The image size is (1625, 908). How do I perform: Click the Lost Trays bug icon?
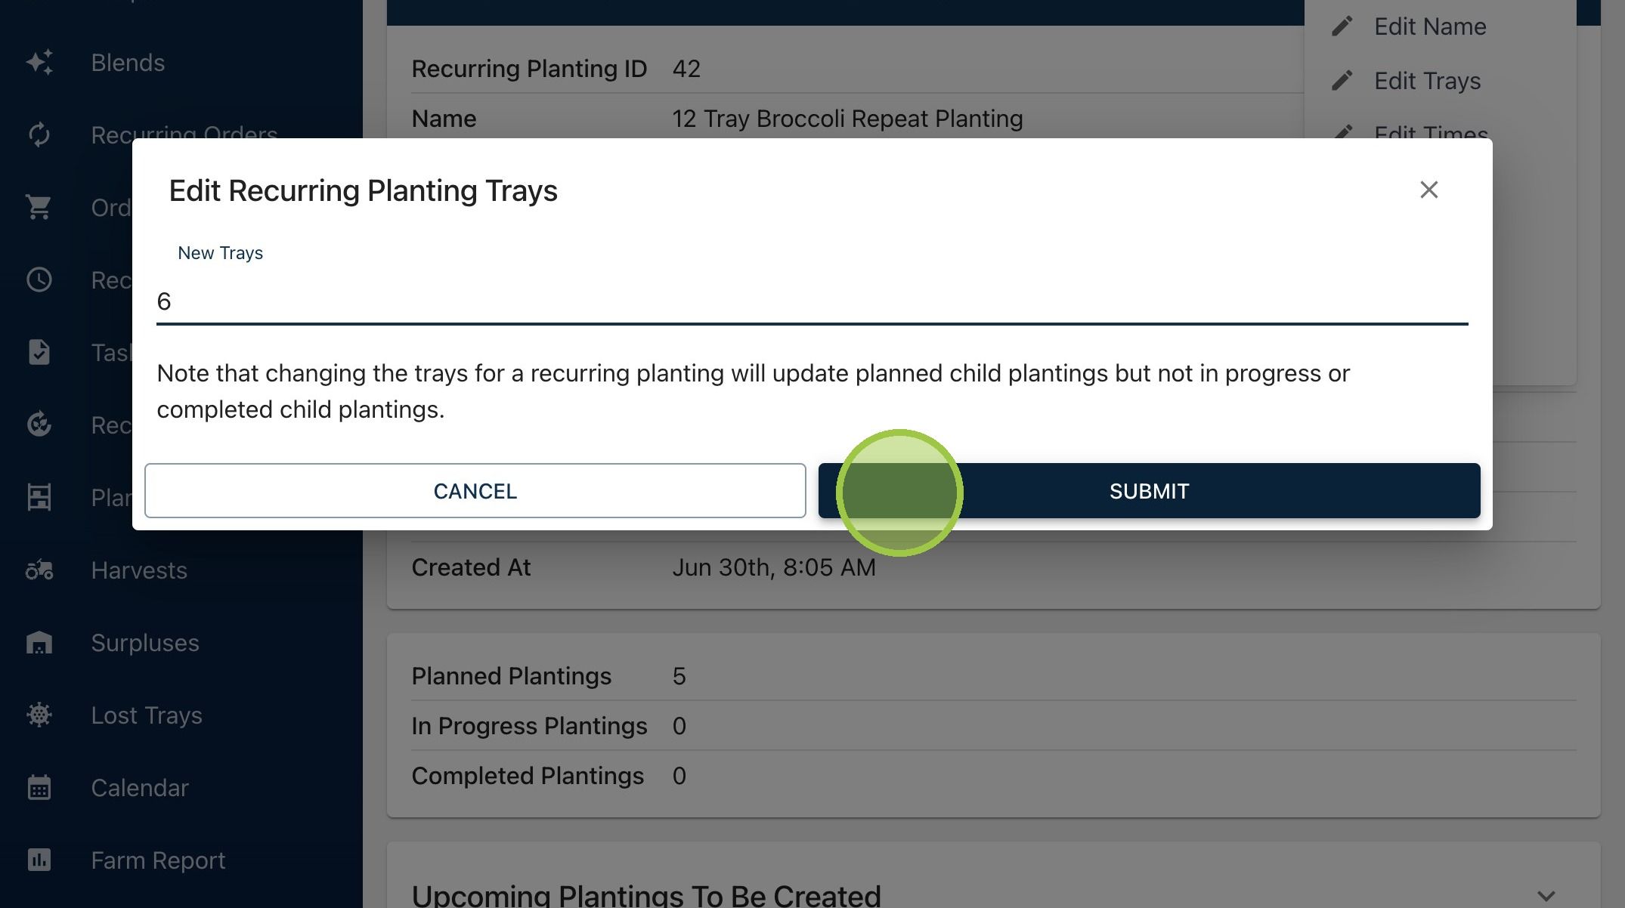click(x=39, y=715)
